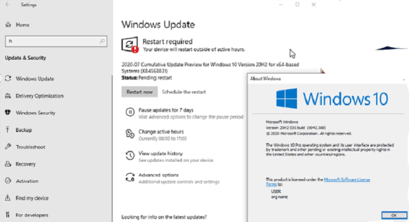Viewport: 409px width, 222px height.
Task: Click the Restart now button
Action: [140, 92]
